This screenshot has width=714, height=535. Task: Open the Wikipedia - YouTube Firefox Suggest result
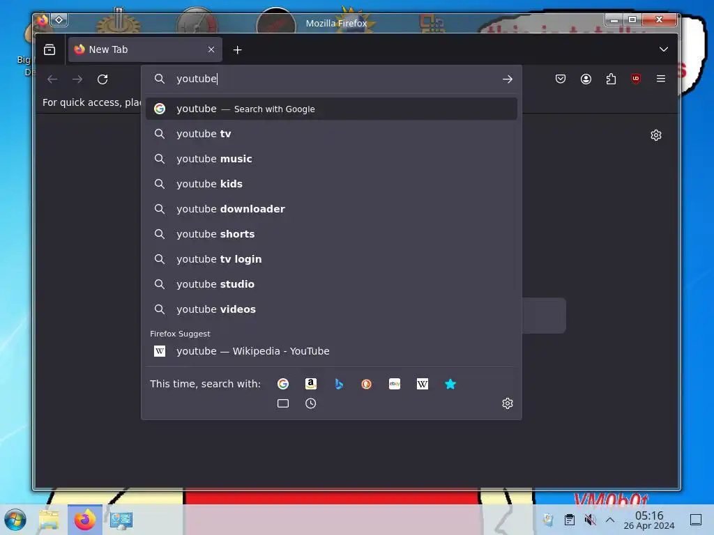331,351
